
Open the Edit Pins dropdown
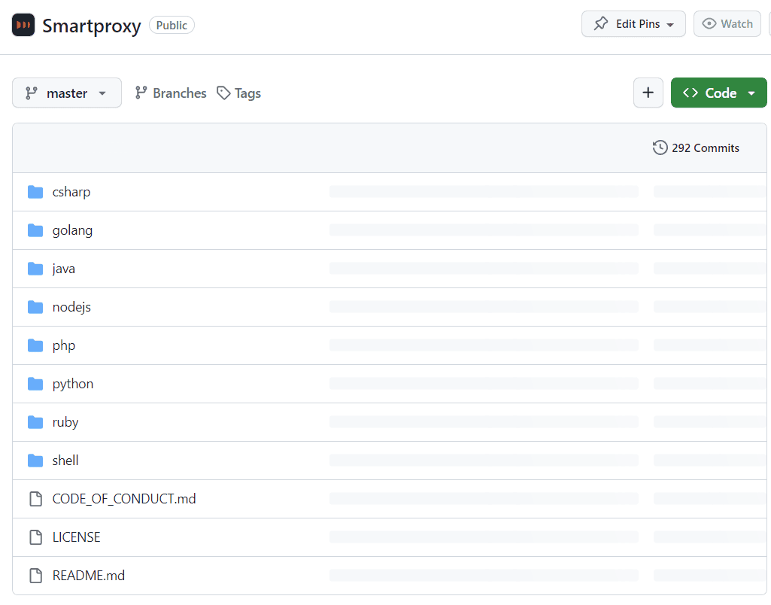(x=633, y=23)
